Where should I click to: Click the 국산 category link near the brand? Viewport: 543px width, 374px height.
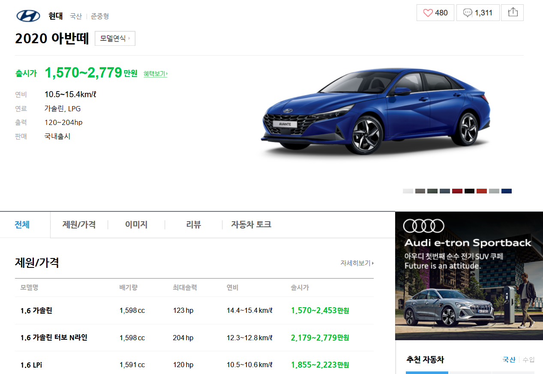76,16
